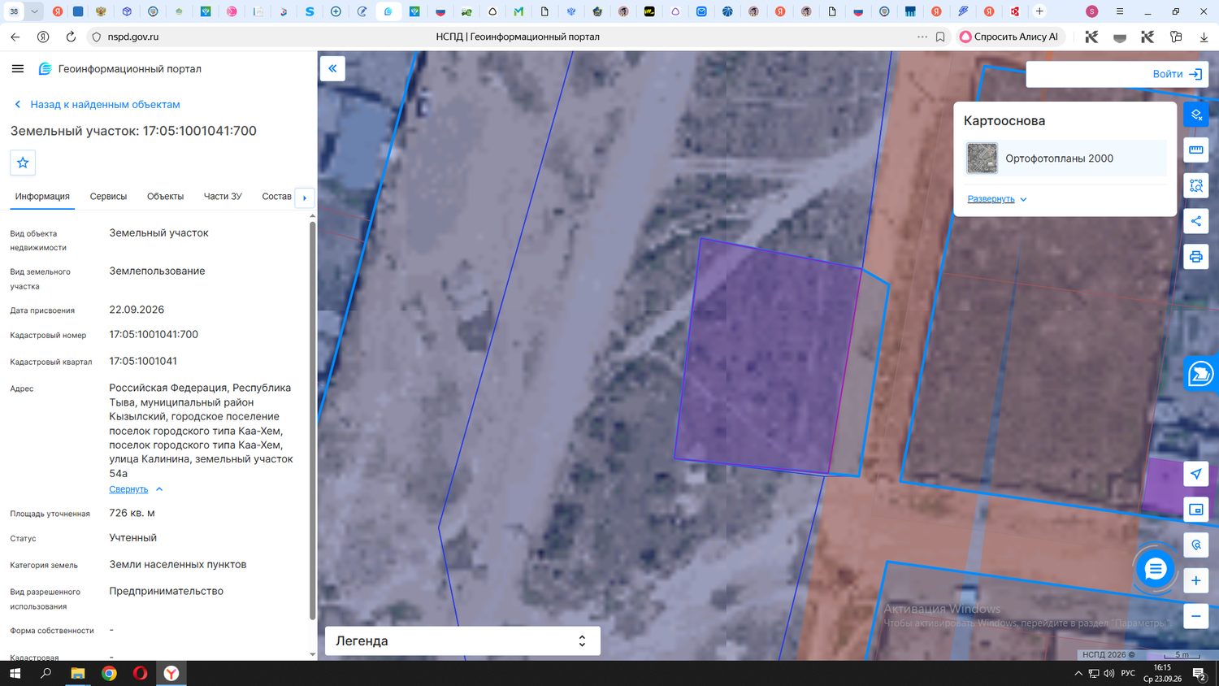Click the cadastral number value 17:05:1001041:700
The height and width of the screenshot is (686, 1219).
(154, 335)
